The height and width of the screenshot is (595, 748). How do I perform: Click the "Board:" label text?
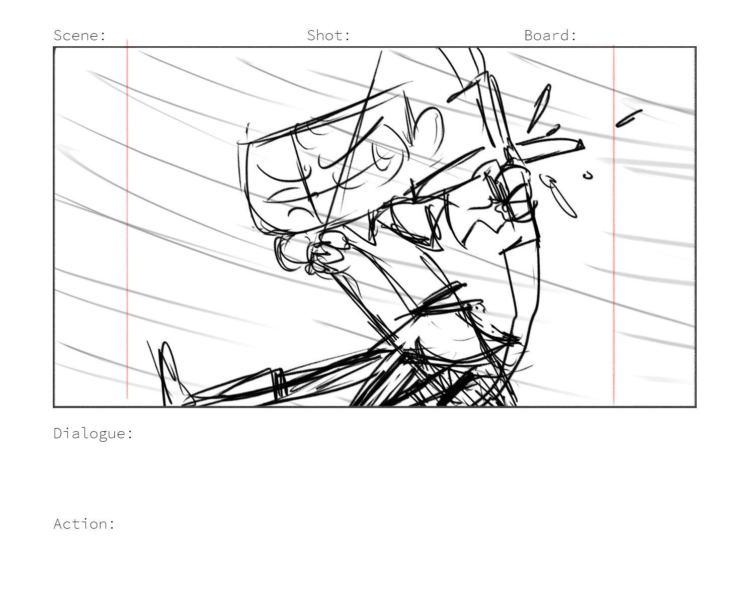tap(550, 35)
